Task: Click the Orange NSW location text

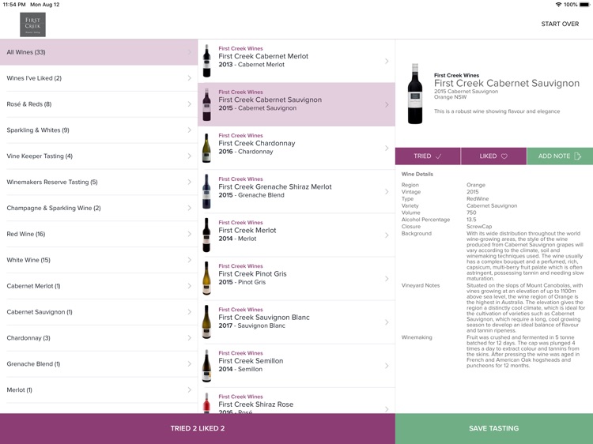Action: [x=450, y=97]
